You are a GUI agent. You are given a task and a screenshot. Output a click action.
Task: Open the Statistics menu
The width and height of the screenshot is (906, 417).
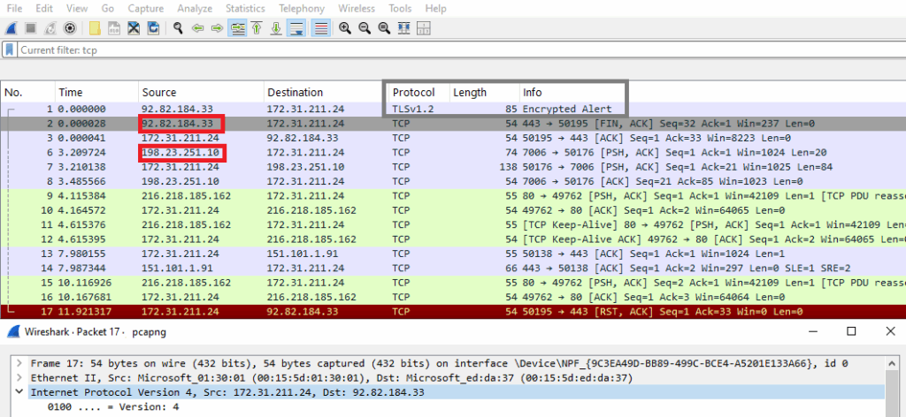pos(245,9)
